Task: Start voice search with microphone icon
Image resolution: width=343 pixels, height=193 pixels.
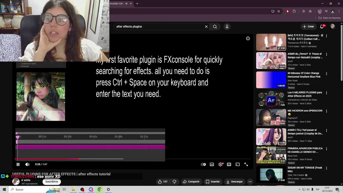Action: pos(227,27)
